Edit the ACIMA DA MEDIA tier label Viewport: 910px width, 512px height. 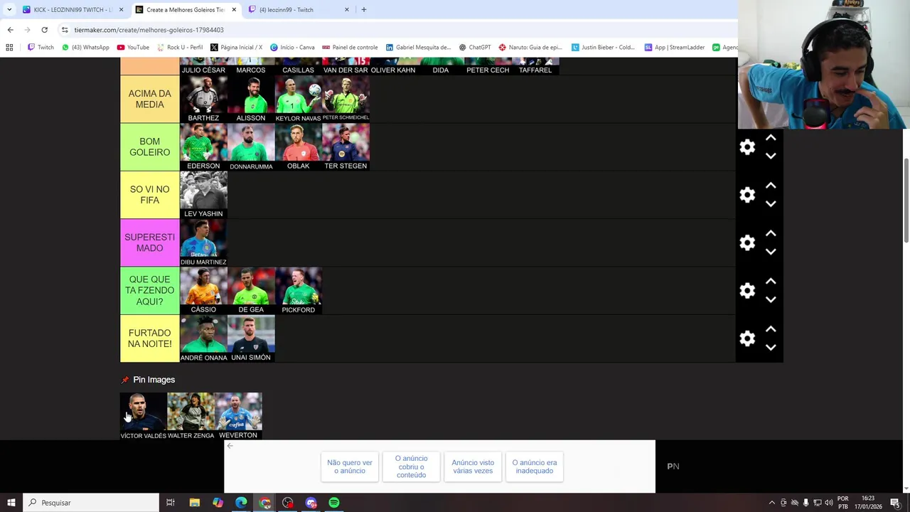(x=149, y=99)
